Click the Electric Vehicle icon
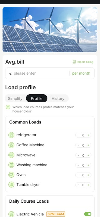The height and width of the screenshot is (217, 100). click(x=11, y=214)
